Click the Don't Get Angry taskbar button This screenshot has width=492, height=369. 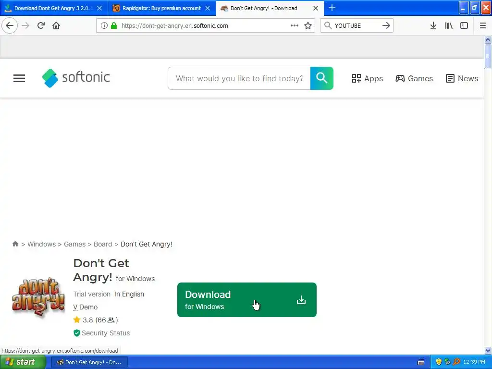[x=89, y=362]
